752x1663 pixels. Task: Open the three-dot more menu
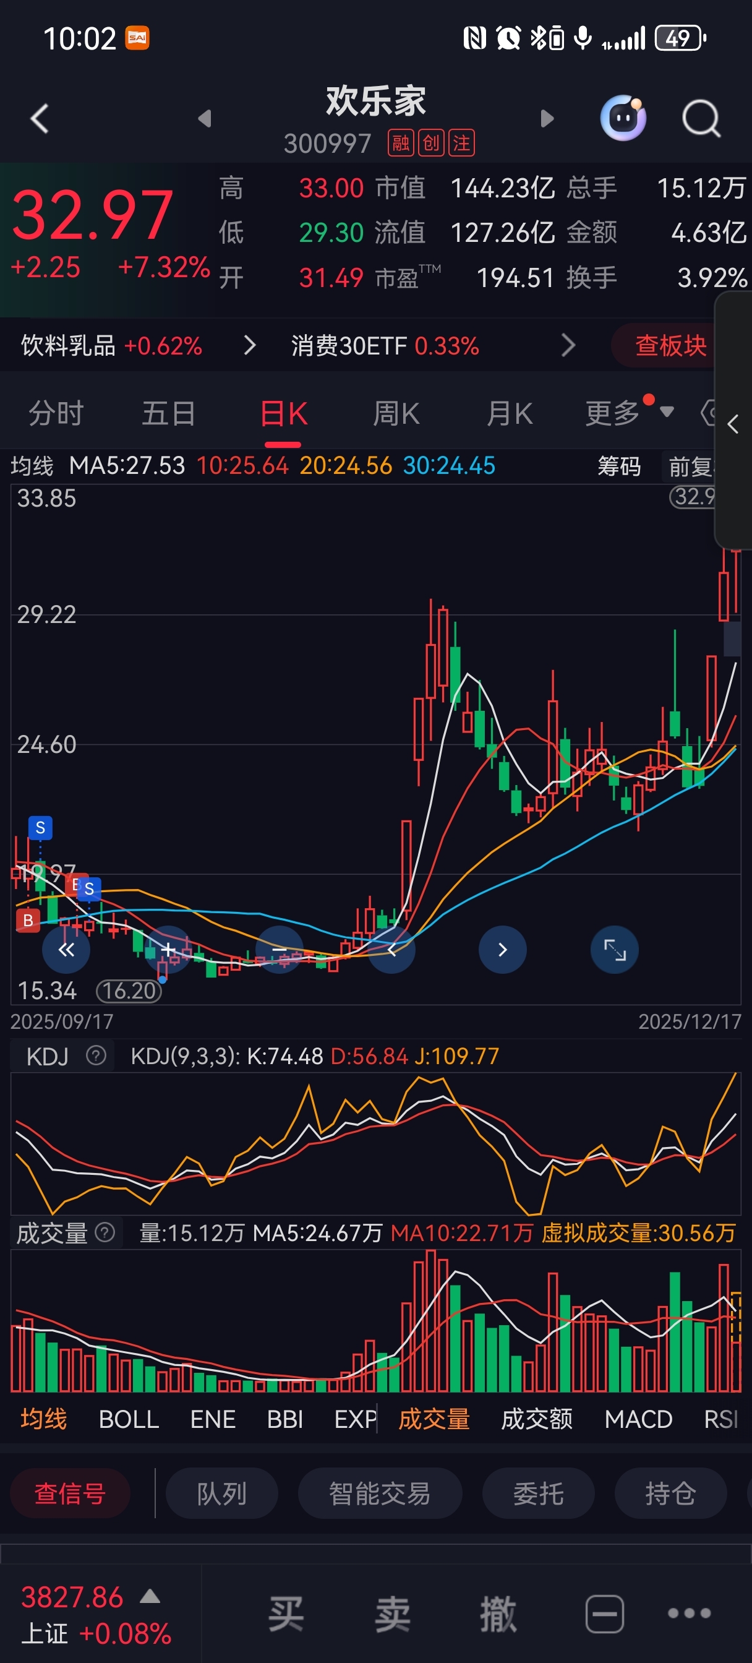click(x=689, y=1614)
